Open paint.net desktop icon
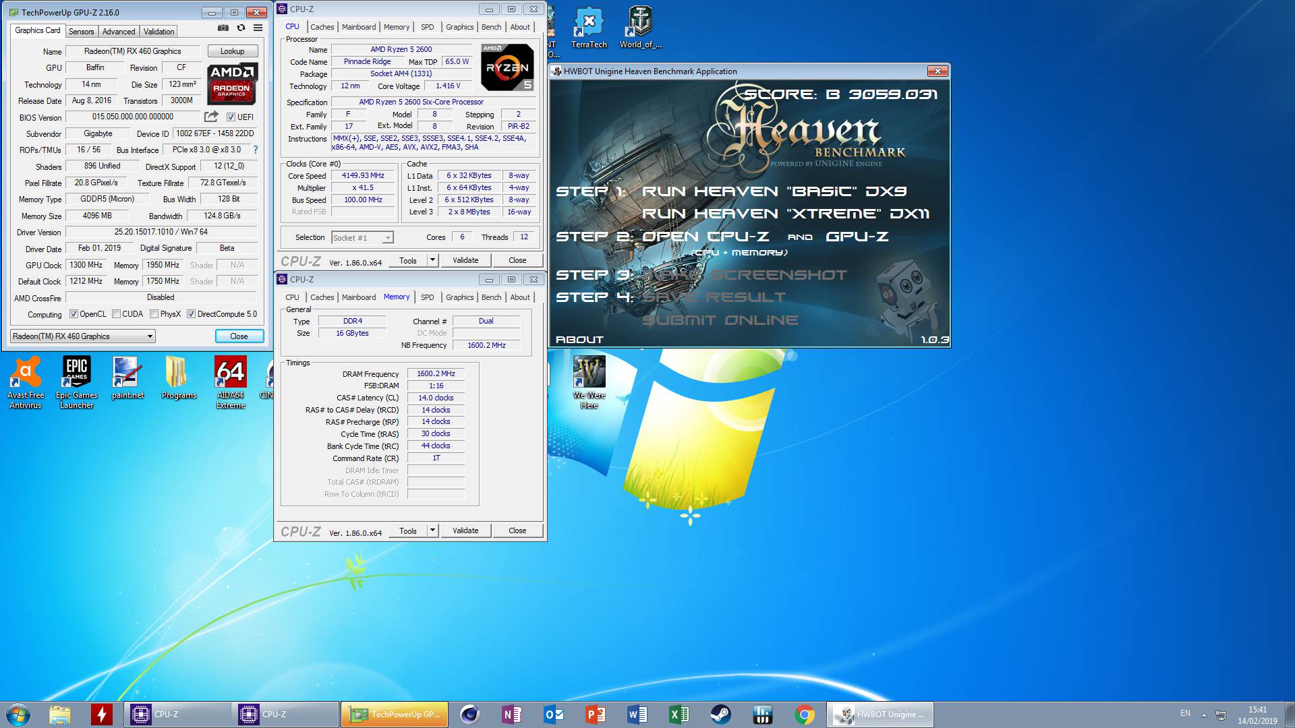Screen dimensions: 1295x728 coord(127,378)
